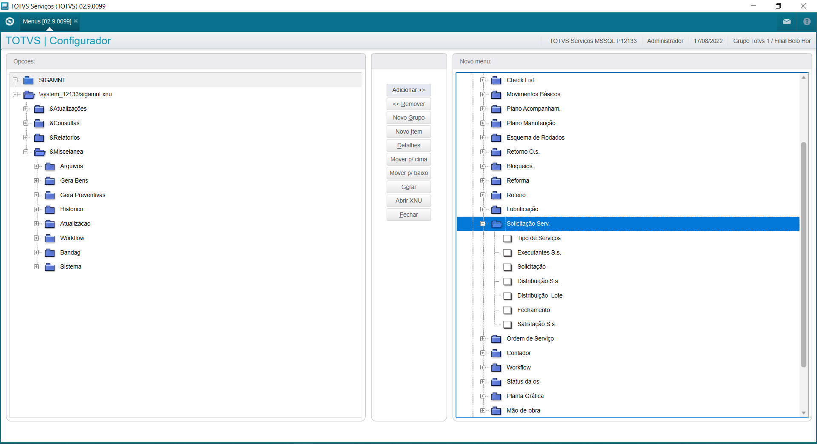Click the sigamnt.xnu open folder icon
Viewport: 817px width, 444px height.
click(x=29, y=95)
